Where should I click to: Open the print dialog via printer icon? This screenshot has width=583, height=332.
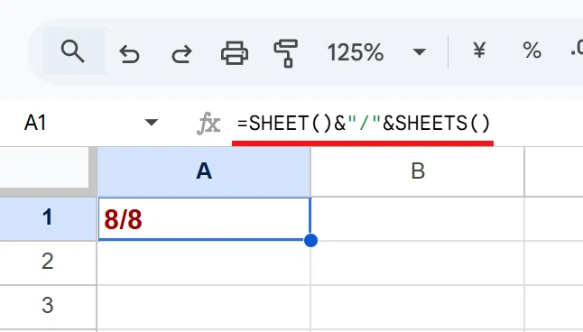tap(235, 53)
